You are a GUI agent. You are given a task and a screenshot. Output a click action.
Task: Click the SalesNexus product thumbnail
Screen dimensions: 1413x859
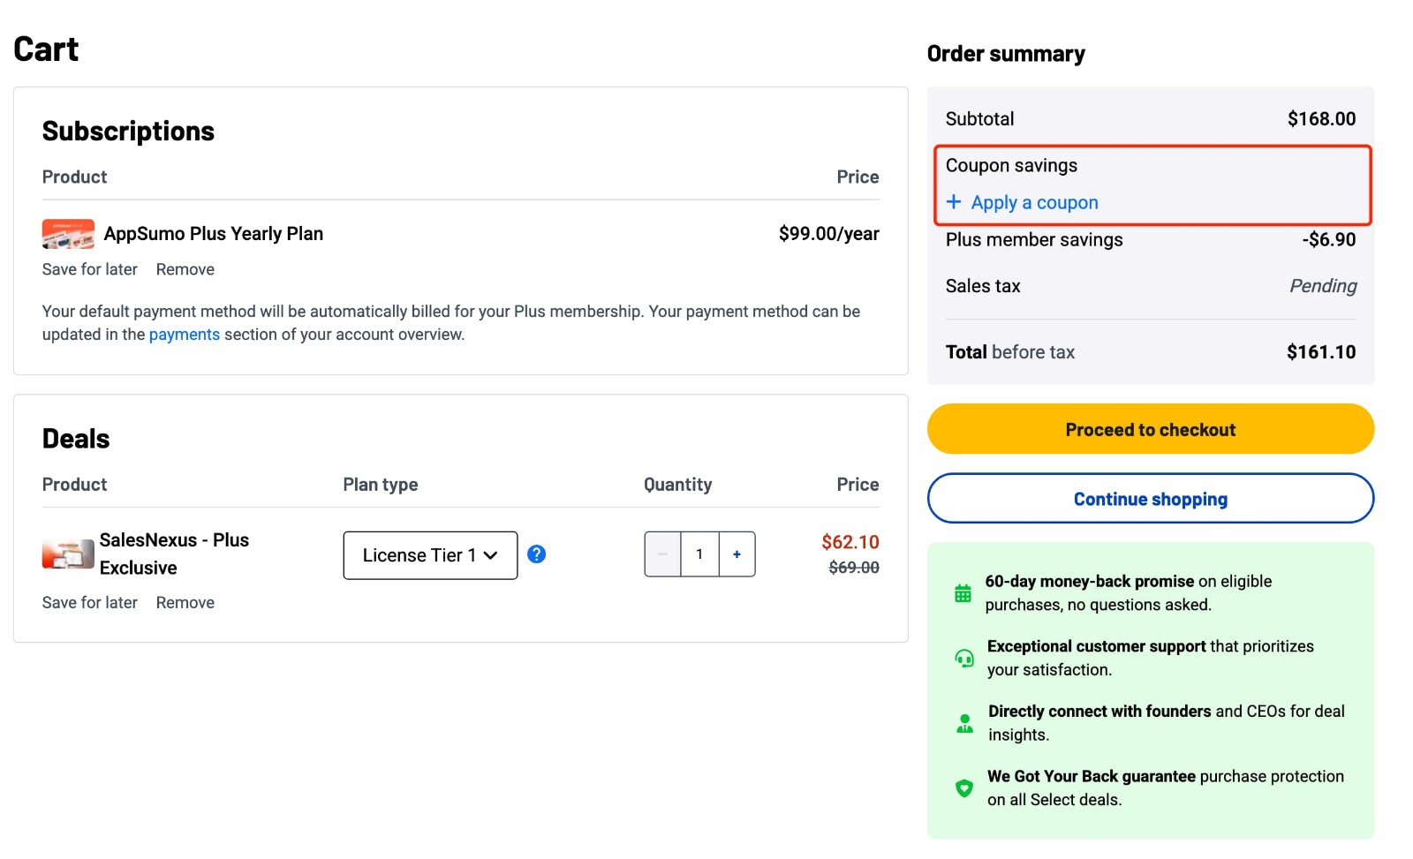[68, 554]
